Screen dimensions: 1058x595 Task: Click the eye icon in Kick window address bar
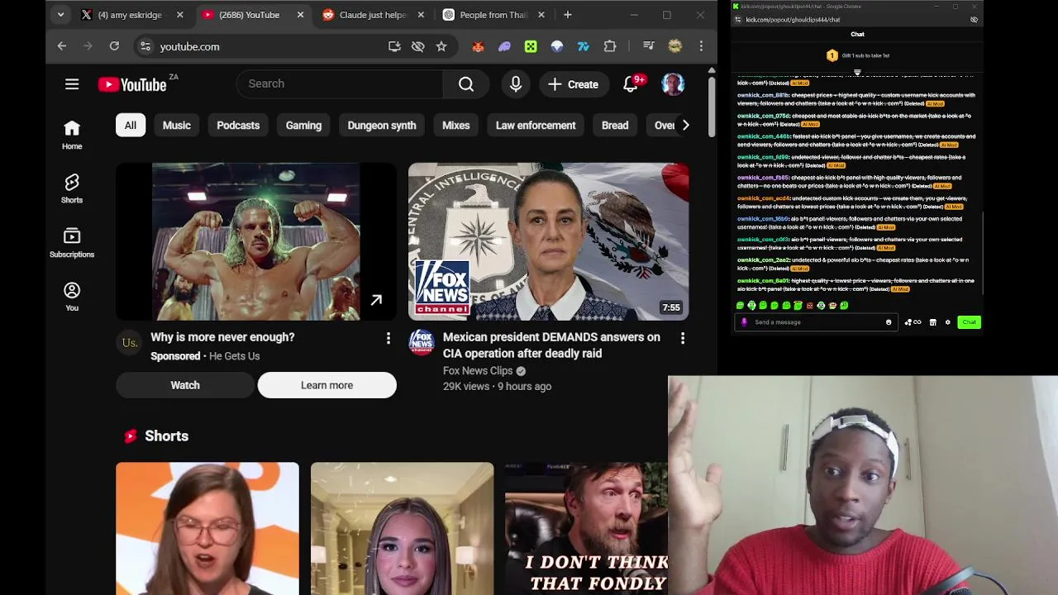(974, 19)
